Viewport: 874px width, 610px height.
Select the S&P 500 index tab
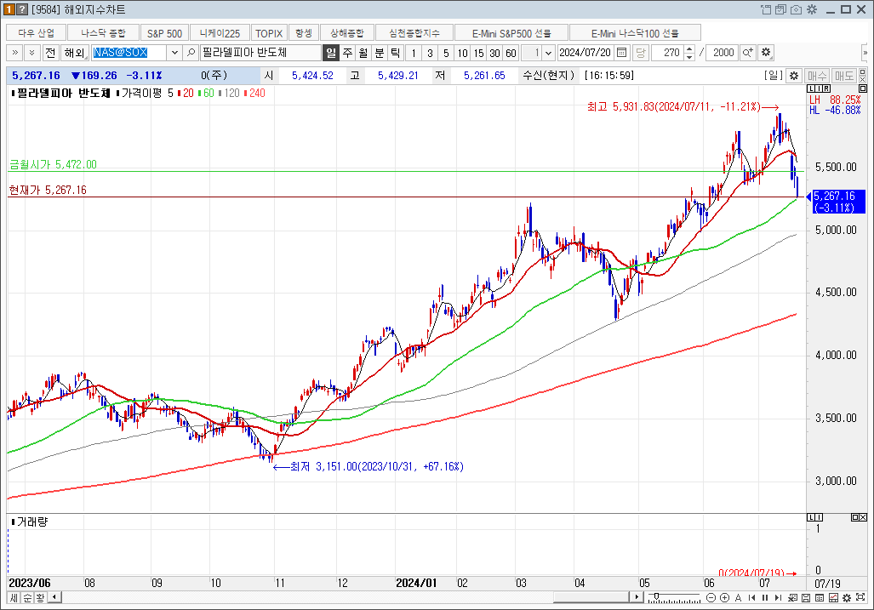[164, 33]
